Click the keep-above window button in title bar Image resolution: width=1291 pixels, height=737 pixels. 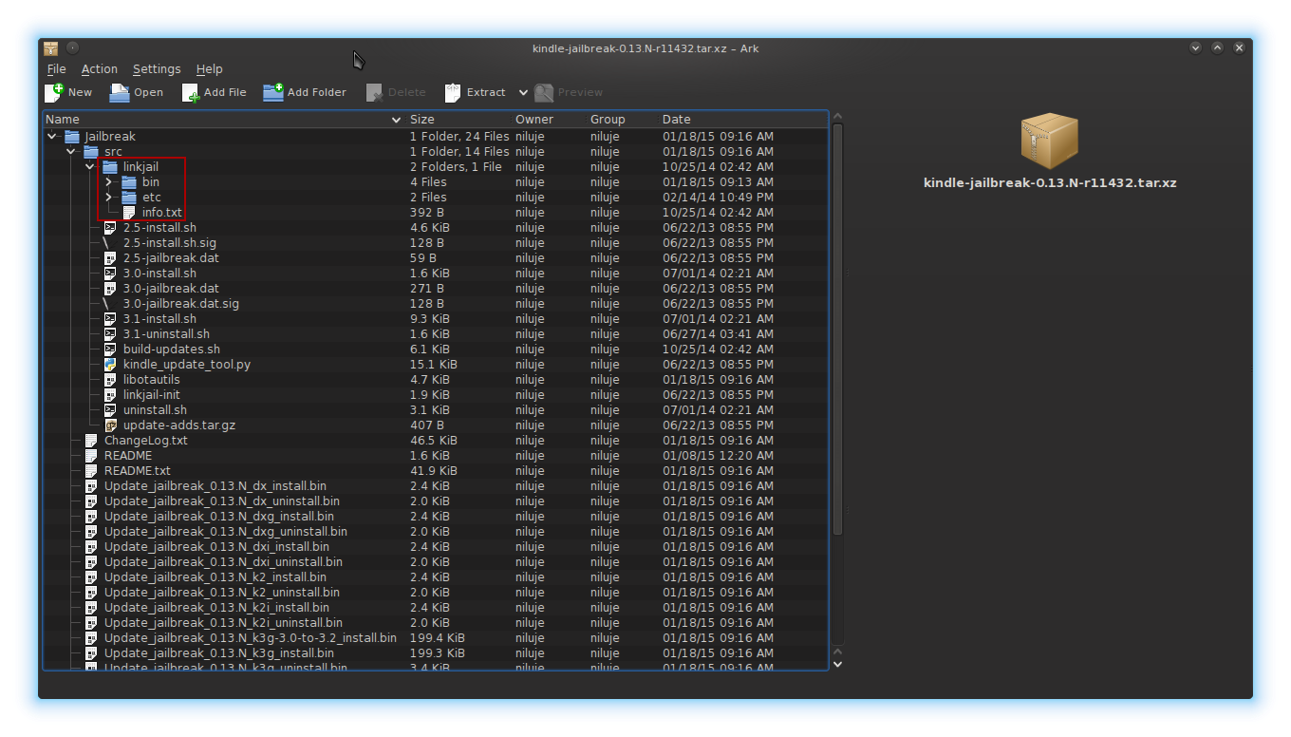[x=1218, y=47]
